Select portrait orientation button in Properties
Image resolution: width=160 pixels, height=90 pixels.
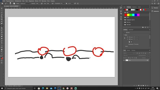pyautogui.click(x=129, y=42)
